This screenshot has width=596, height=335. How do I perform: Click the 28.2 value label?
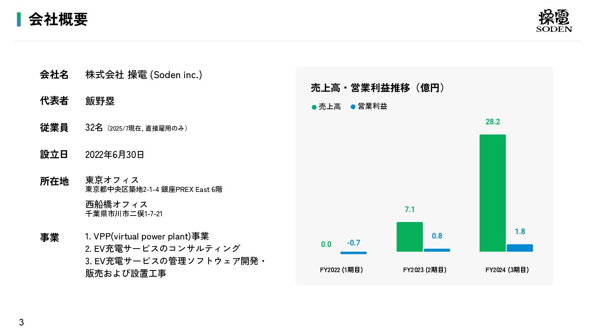(x=493, y=122)
